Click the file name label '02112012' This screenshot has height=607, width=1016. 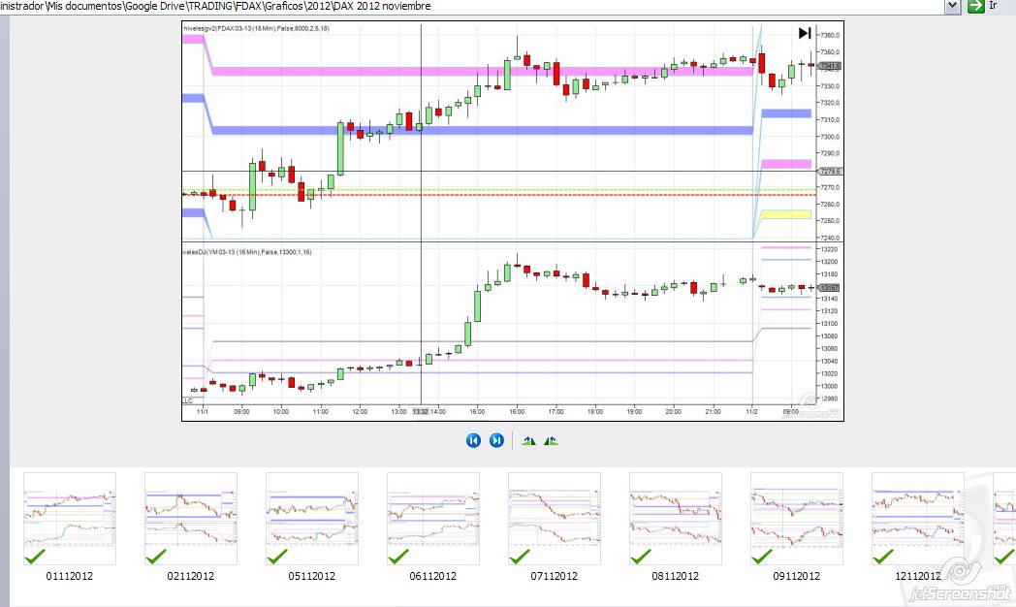[x=190, y=576]
